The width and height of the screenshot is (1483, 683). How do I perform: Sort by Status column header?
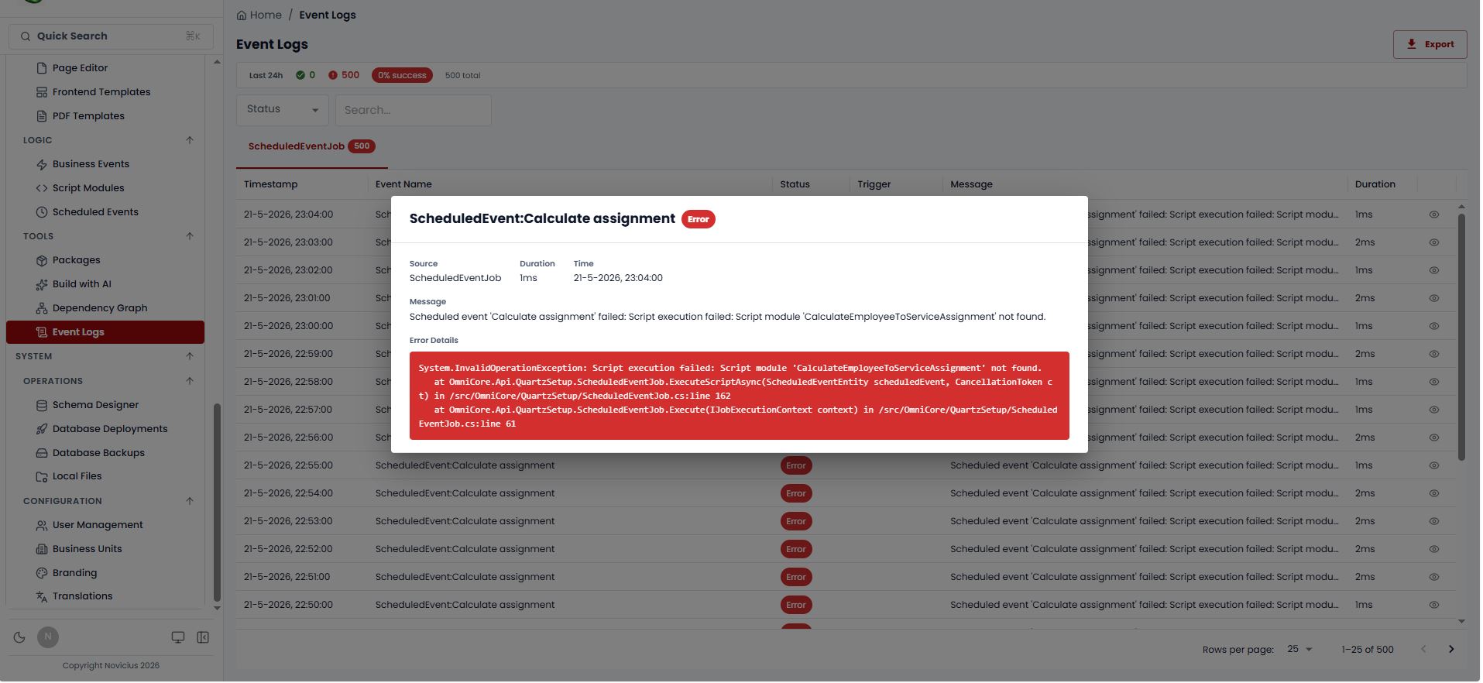(795, 184)
